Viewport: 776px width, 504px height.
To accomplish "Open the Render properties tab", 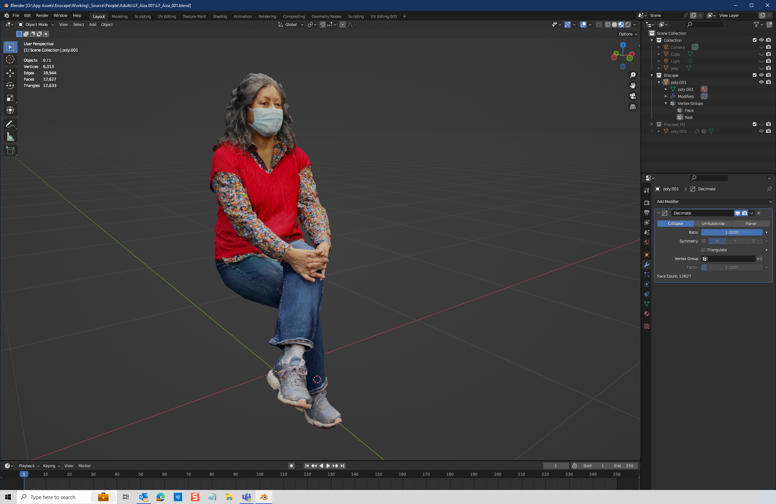I will click(647, 203).
